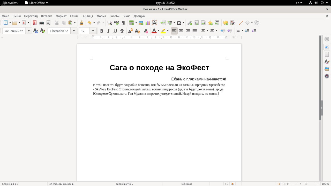This screenshot has height=186, width=331.
Task: Click the Copy icon
Action: [x=64, y=23]
